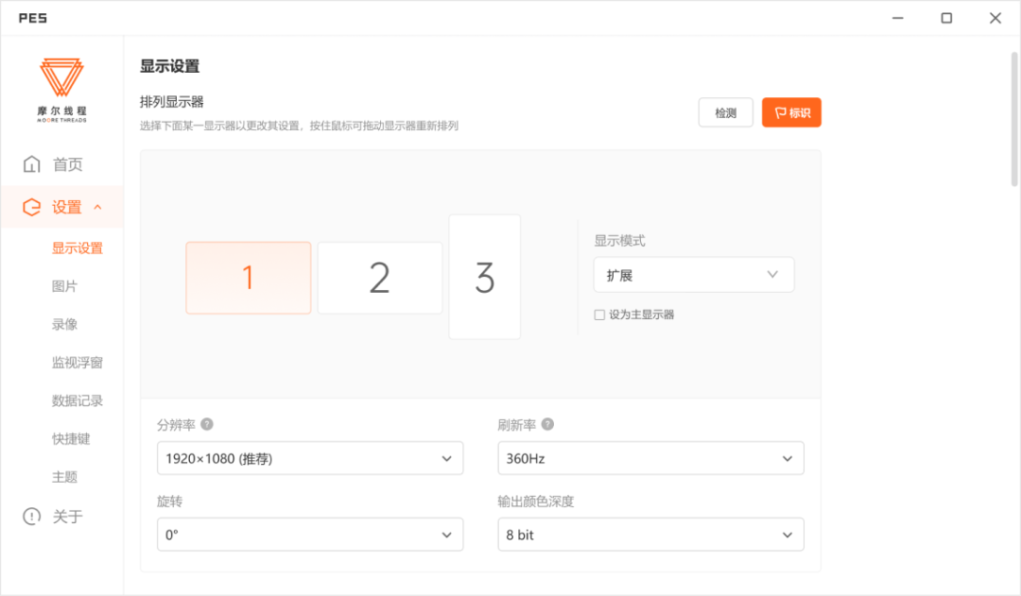Click the PES title text
Viewport: 1021px width, 596px height.
tap(32, 18)
